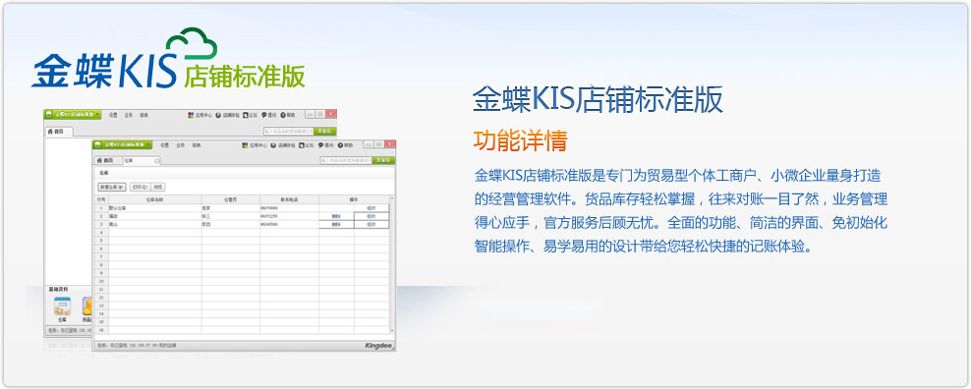
Task: Open 帮助 help icon in the front window
Action: click(x=346, y=145)
